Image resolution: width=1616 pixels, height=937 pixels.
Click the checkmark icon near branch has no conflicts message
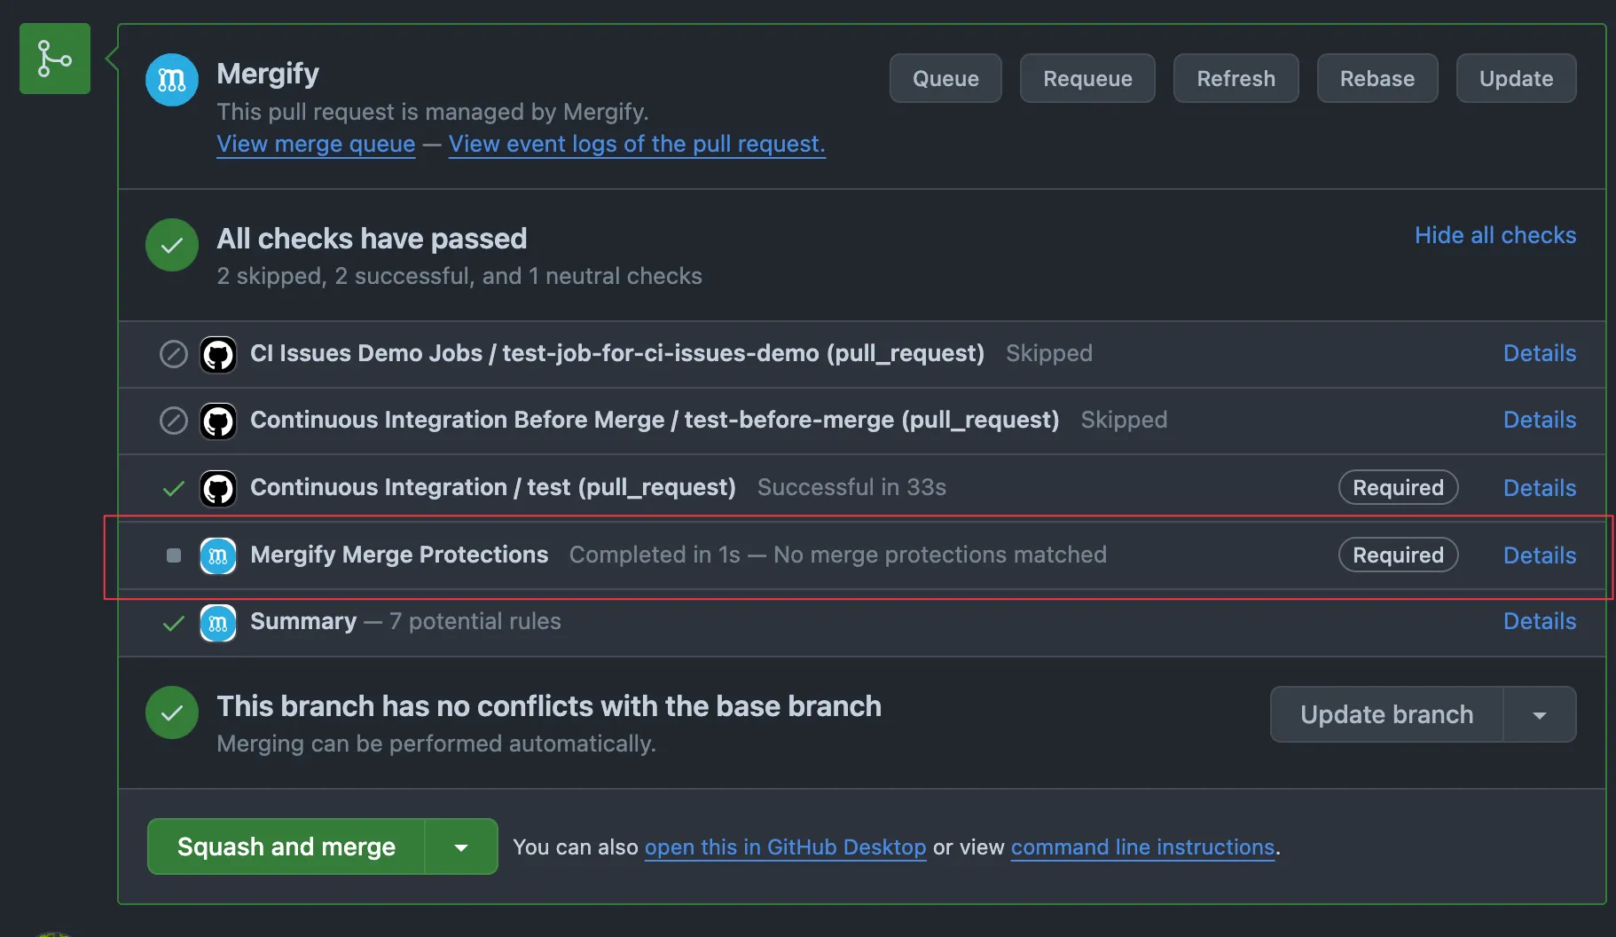pyautogui.click(x=171, y=713)
